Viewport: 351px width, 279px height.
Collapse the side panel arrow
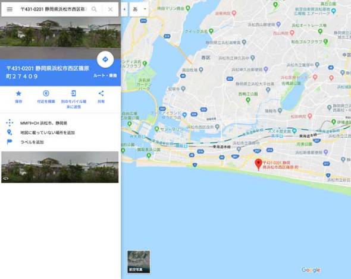tap(124, 9)
